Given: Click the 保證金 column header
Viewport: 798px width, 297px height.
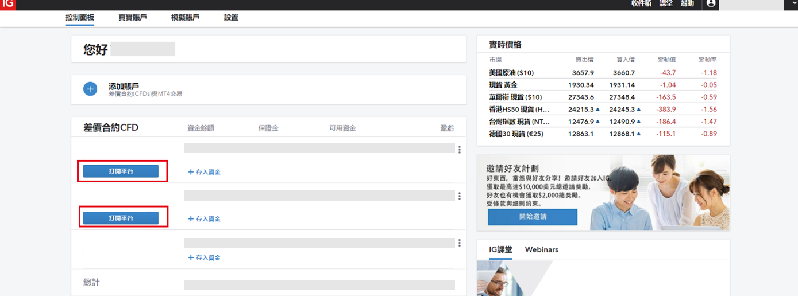Looking at the screenshot, I should click(x=268, y=128).
